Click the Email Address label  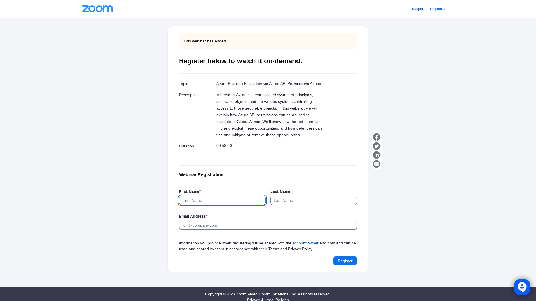tap(193, 216)
